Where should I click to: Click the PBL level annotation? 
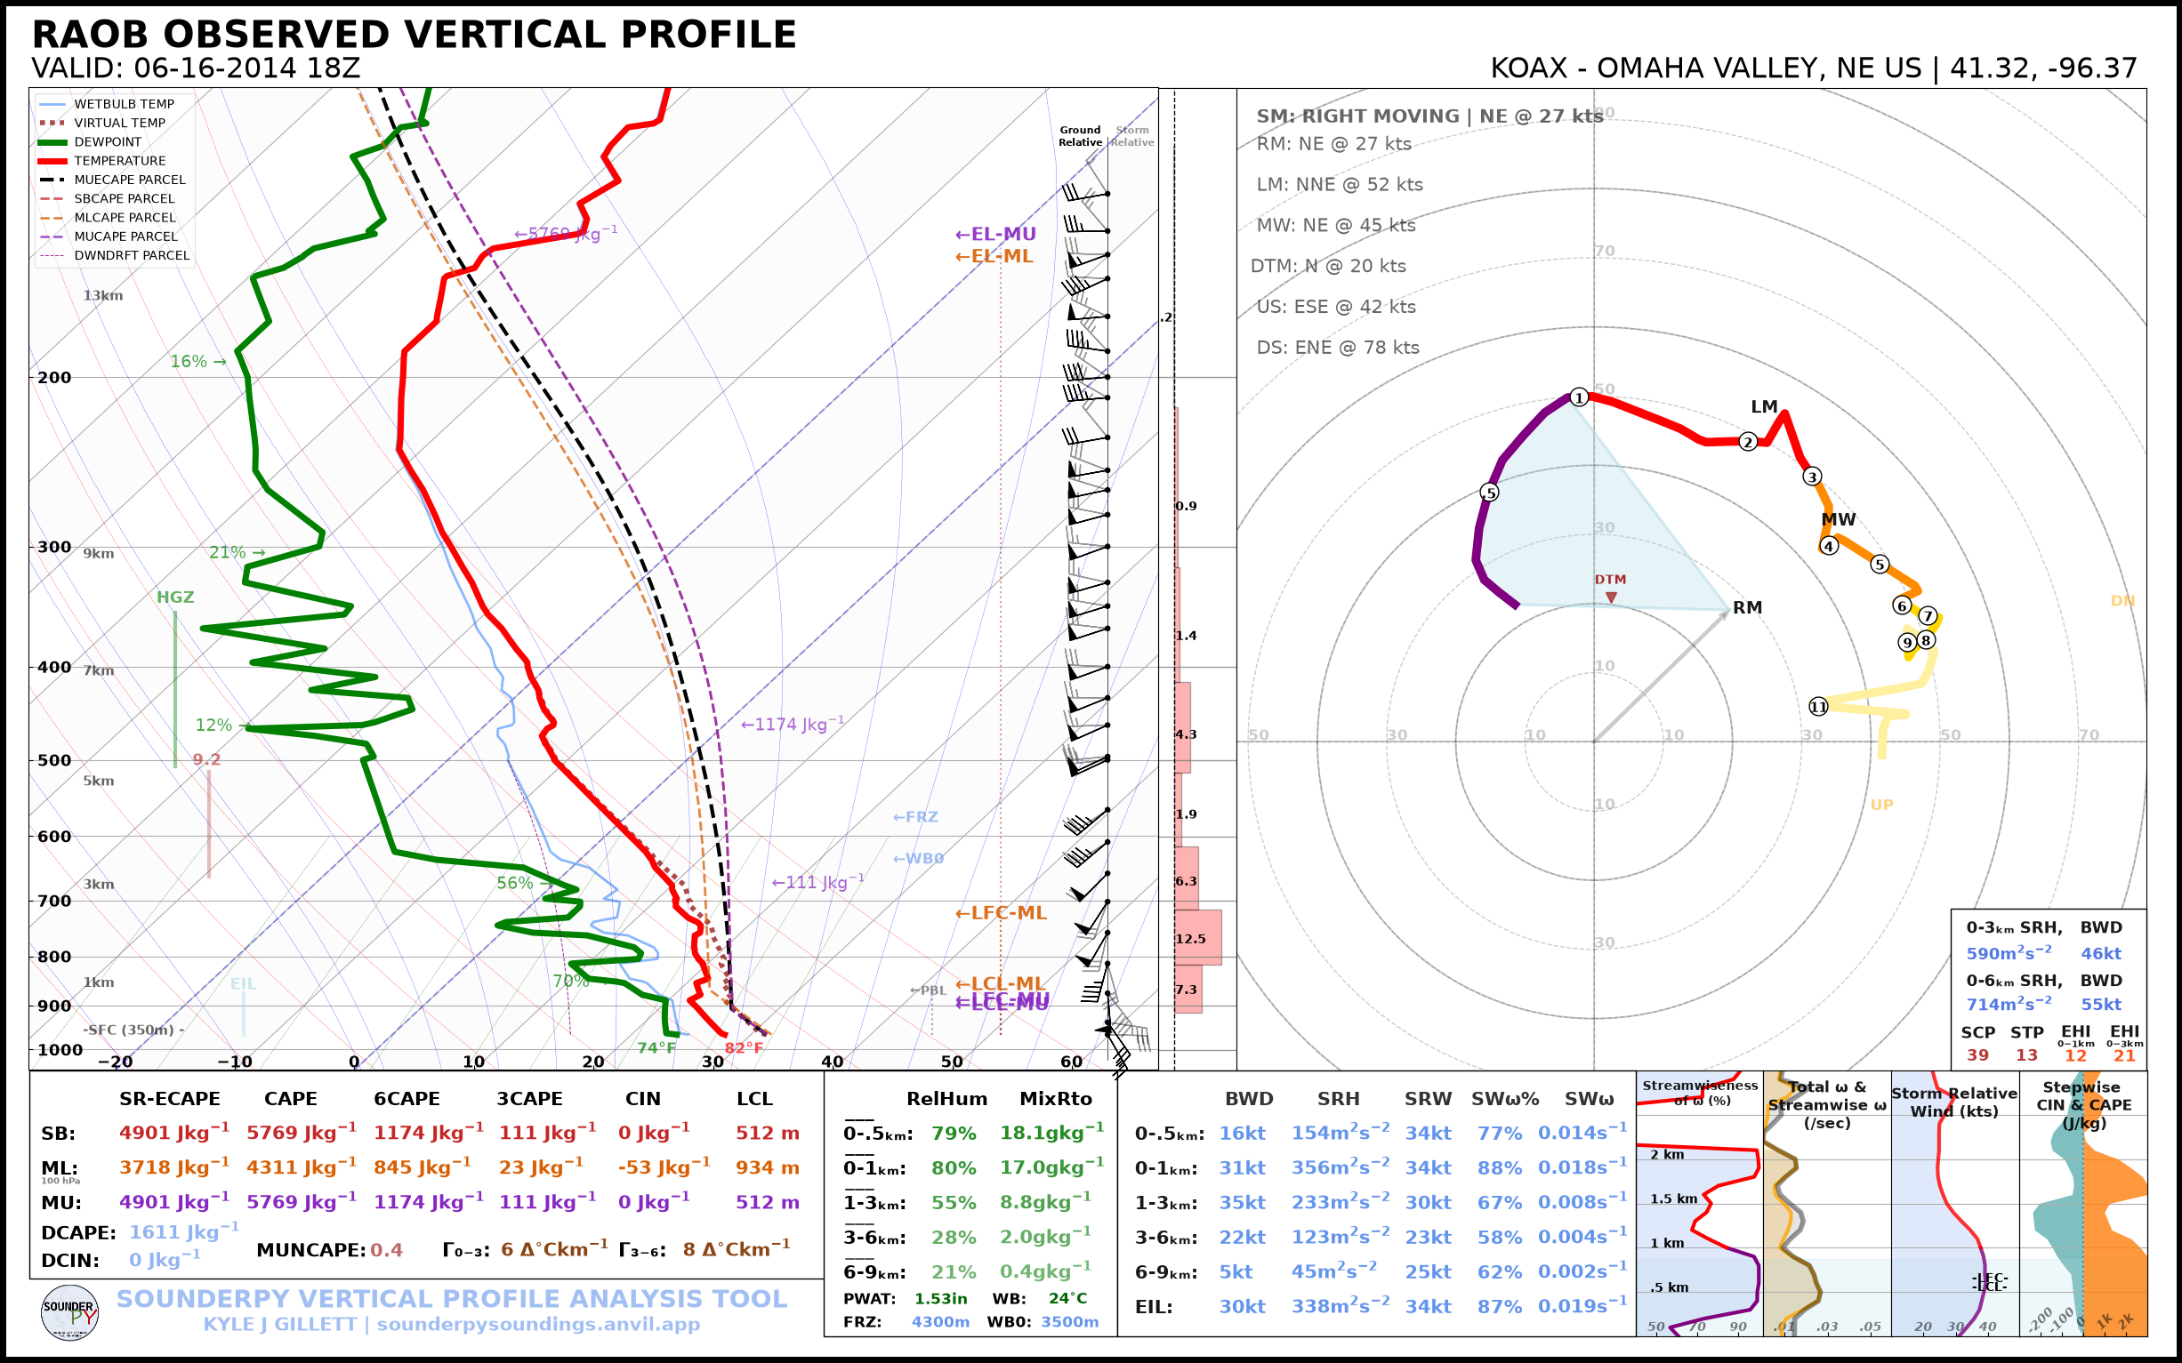point(928,990)
